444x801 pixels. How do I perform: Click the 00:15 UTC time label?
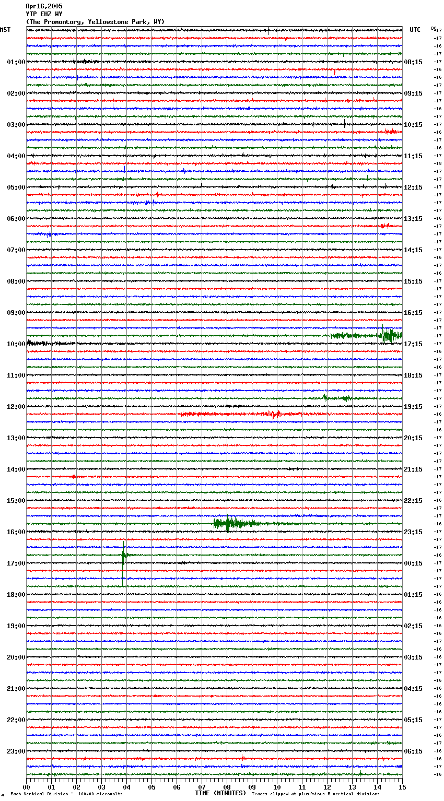pos(413,563)
